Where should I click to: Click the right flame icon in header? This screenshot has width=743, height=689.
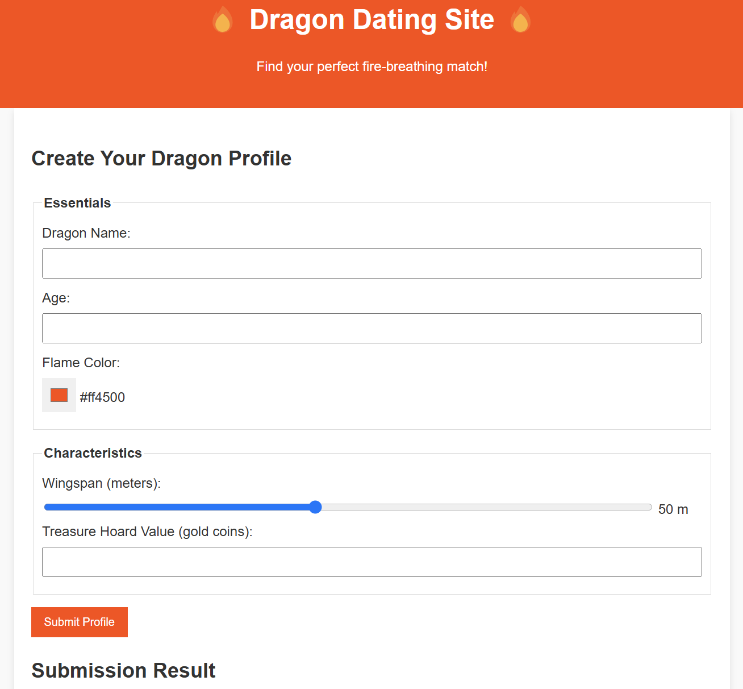[520, 19]
